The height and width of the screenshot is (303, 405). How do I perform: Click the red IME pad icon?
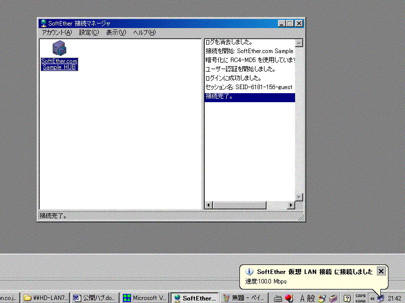(289, 298)
